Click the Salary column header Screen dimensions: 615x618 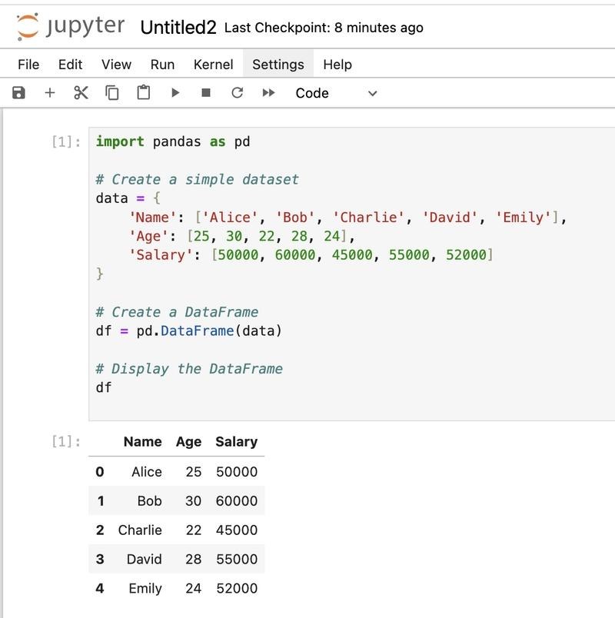236,442
